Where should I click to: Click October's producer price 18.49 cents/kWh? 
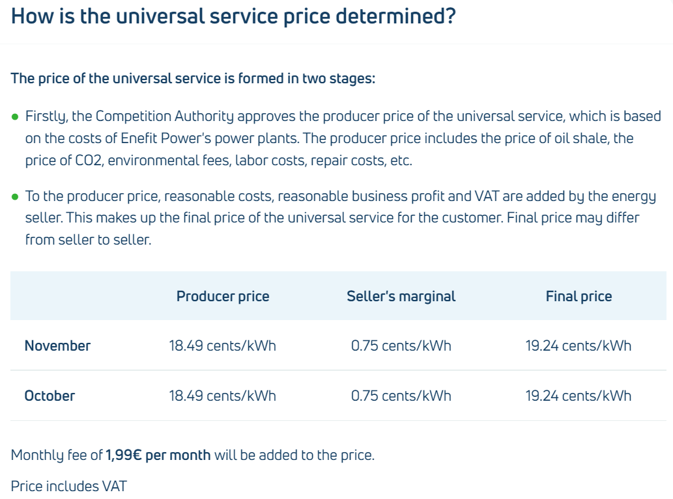[223, 396]
